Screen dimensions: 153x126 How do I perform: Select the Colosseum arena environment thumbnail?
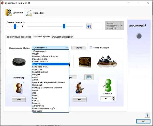pos(85,62)
